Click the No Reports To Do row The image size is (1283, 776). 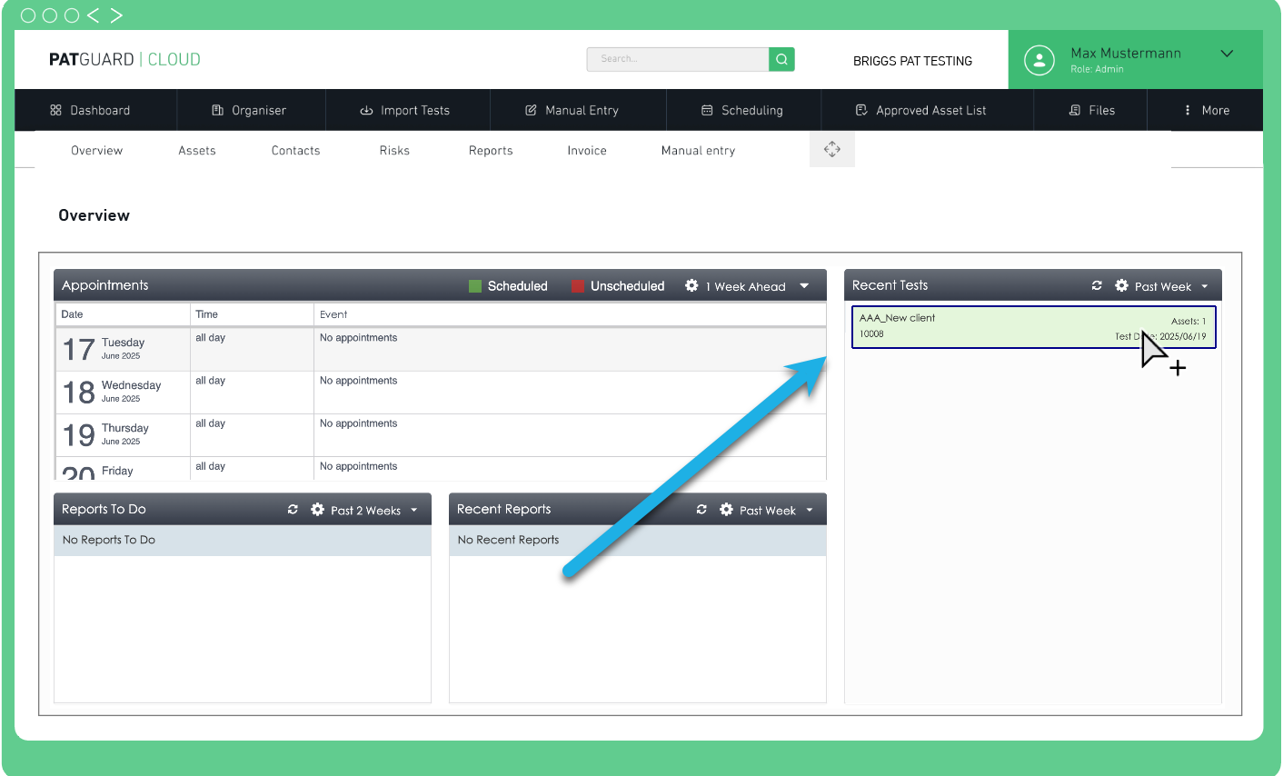coord(243,540)
